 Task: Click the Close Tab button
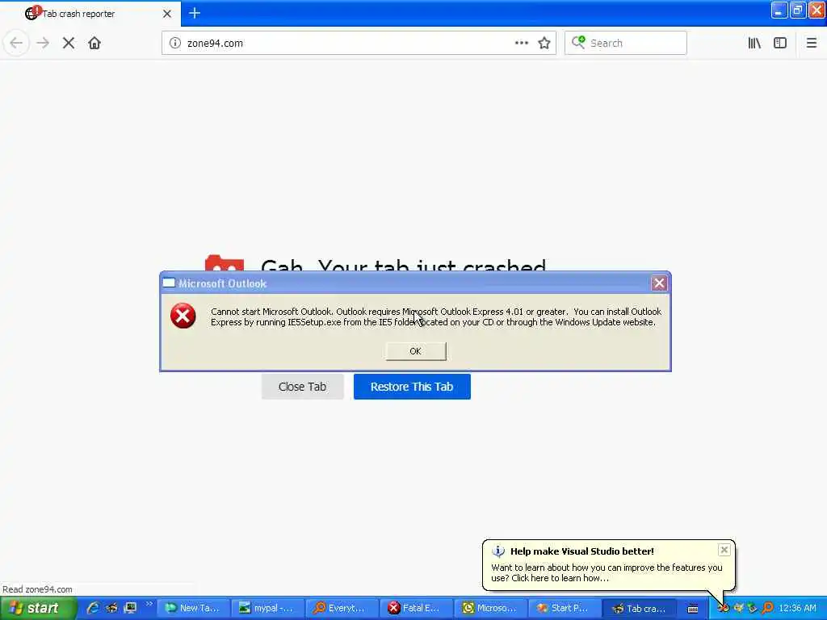302,387
